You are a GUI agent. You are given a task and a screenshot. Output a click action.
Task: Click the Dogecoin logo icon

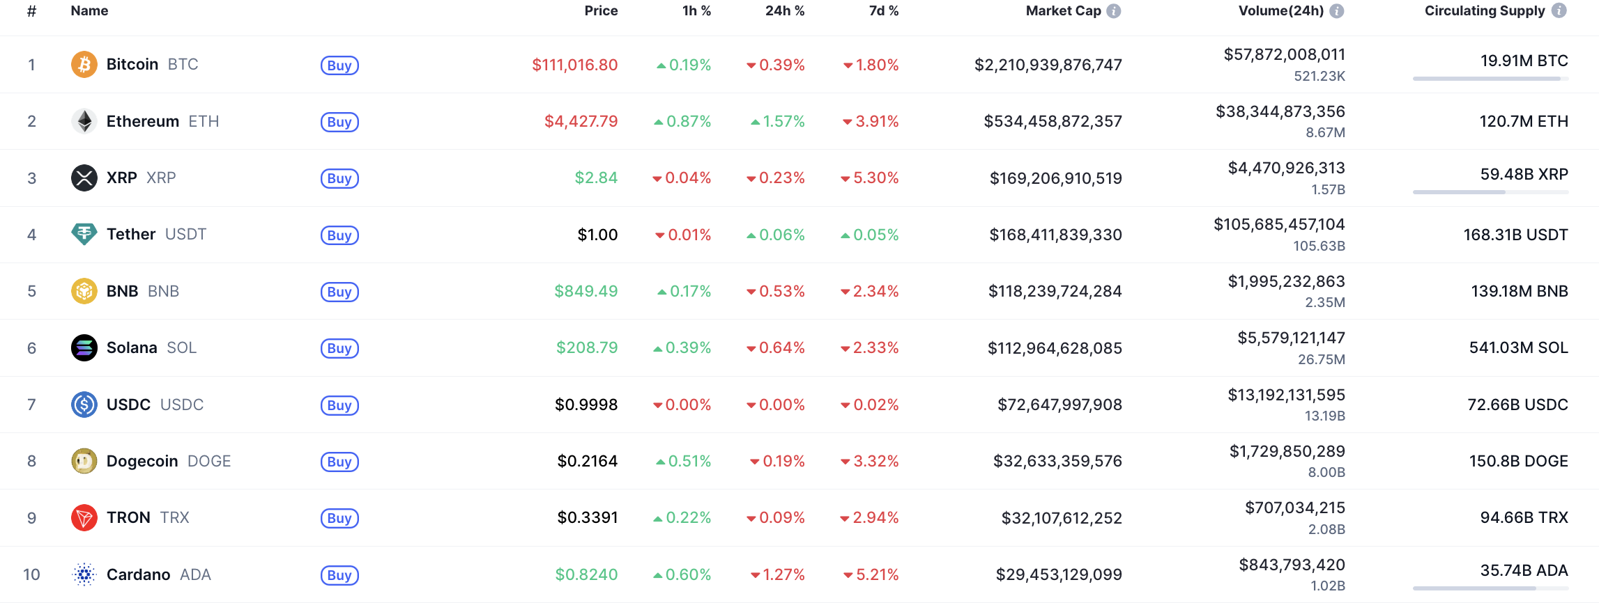click(x=84, y=461)
